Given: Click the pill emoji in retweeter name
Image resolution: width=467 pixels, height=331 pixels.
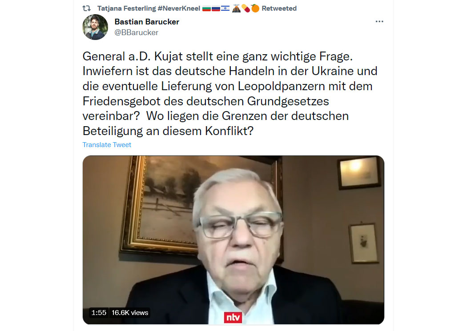Looking at the screenshot, I should pyautogui.click(x=246, y=8).
